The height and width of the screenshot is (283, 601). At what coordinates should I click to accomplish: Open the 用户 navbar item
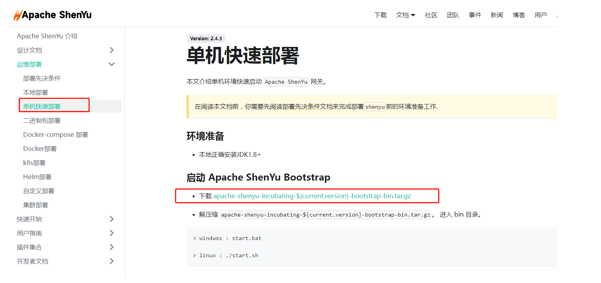tap(541, 15)
